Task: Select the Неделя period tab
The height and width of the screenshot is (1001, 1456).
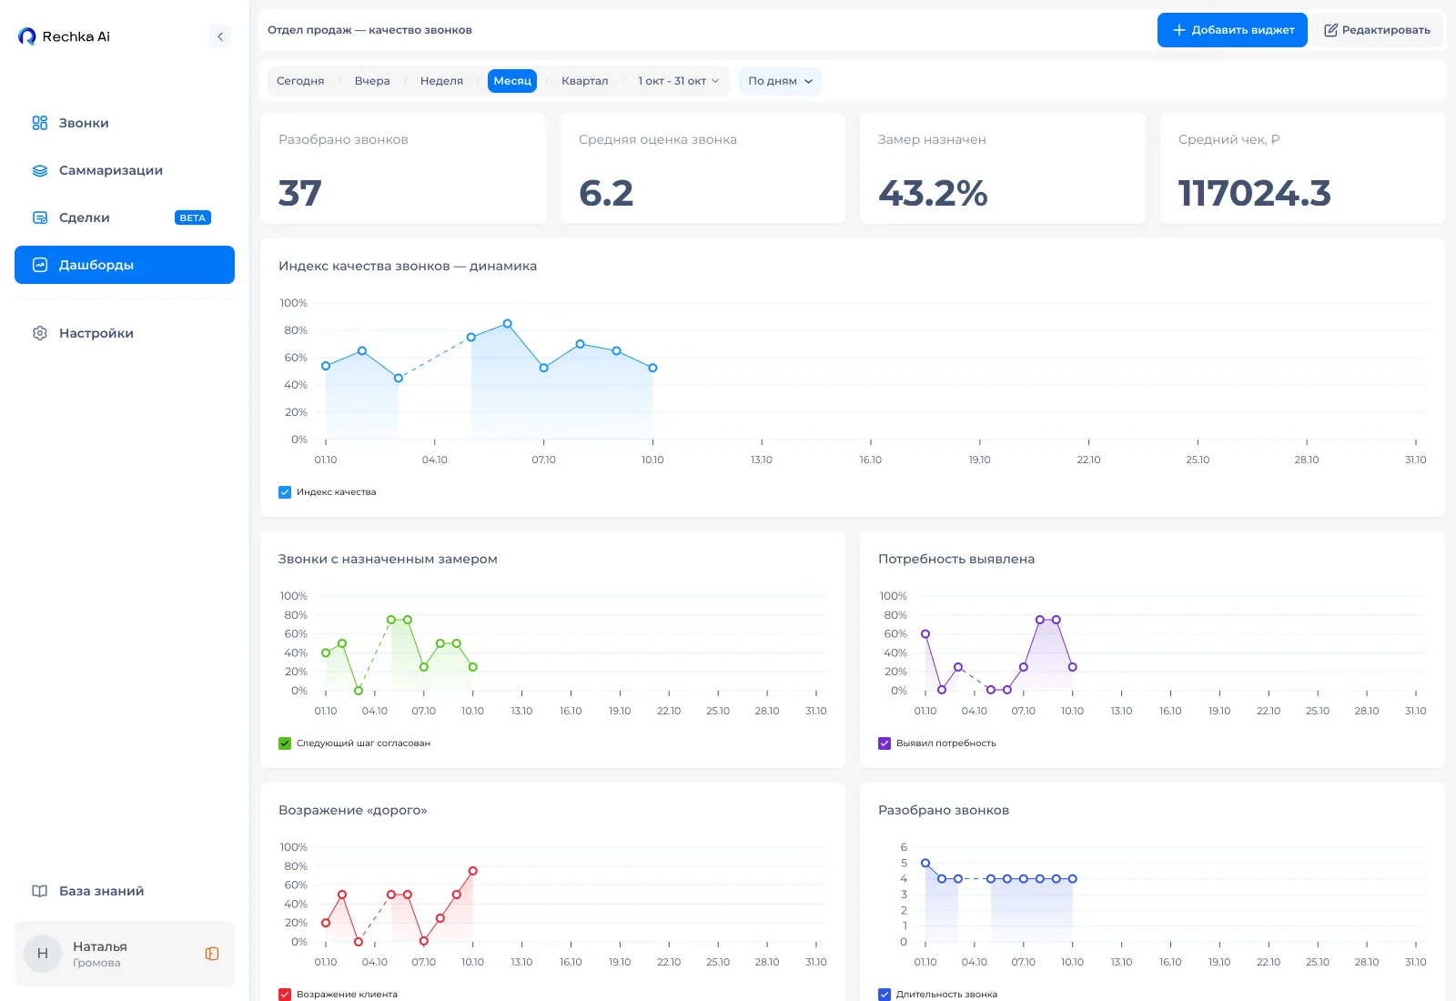Action: pos(441,81)
